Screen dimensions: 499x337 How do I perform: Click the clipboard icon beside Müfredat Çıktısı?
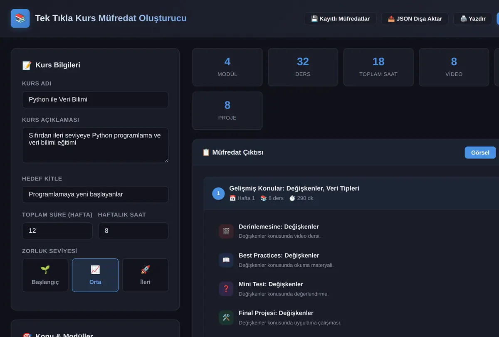point(206,153)
